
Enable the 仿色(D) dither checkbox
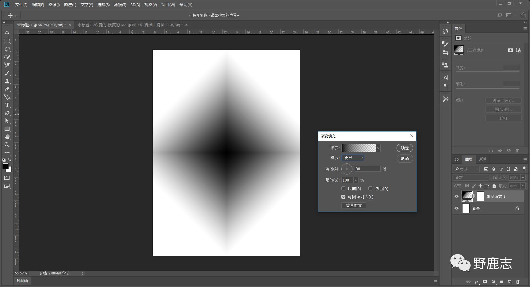(370, 189)
